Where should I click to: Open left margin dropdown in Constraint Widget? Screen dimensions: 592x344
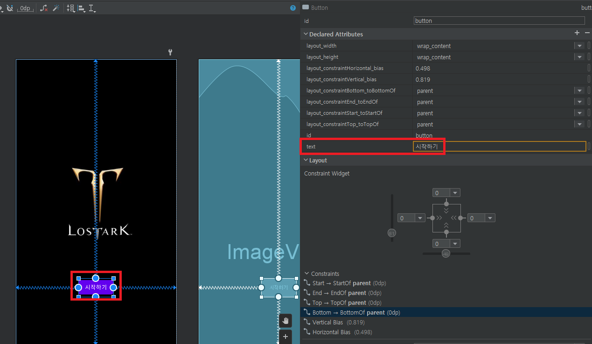click(x=420, y=218)
